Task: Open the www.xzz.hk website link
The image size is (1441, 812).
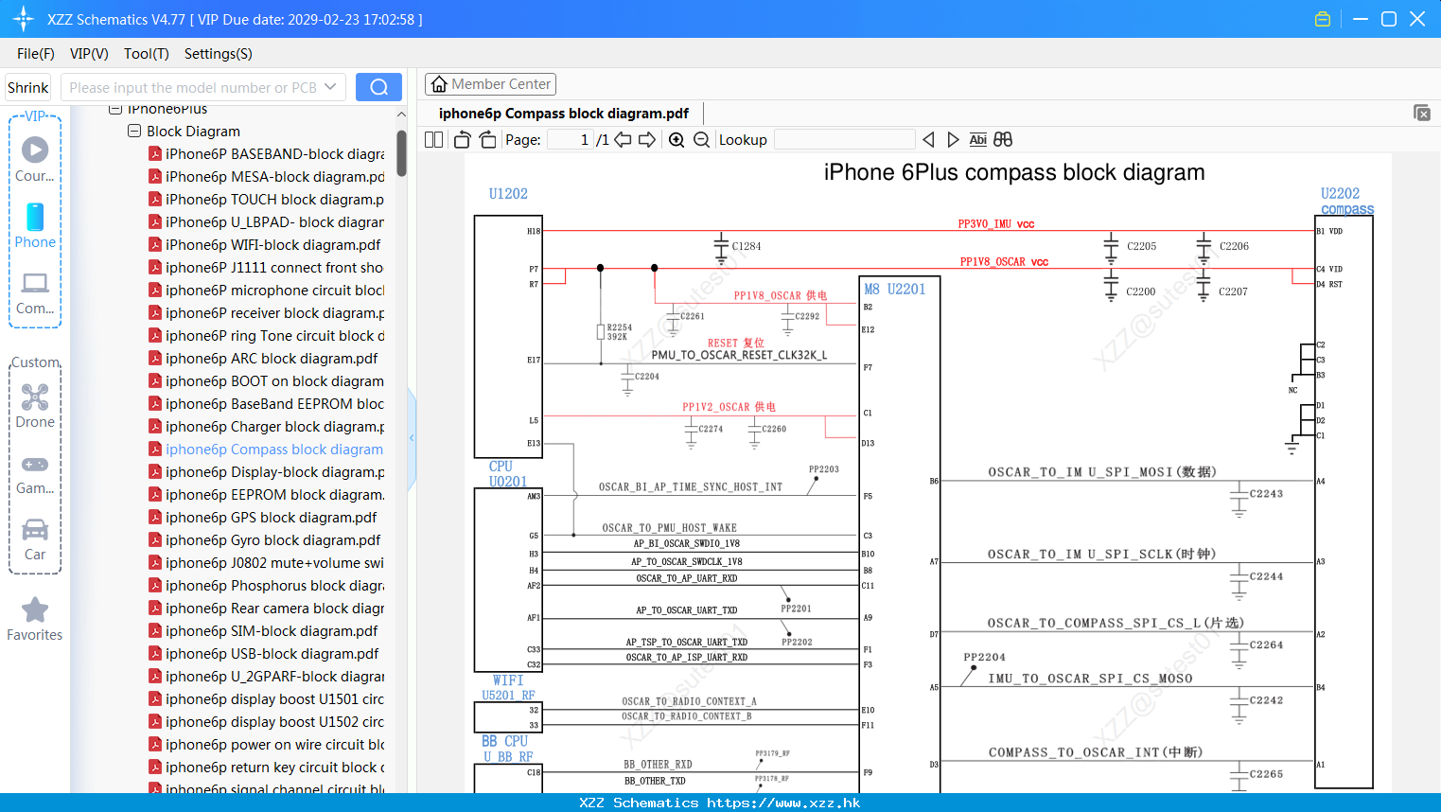Action: pos(783,803)
